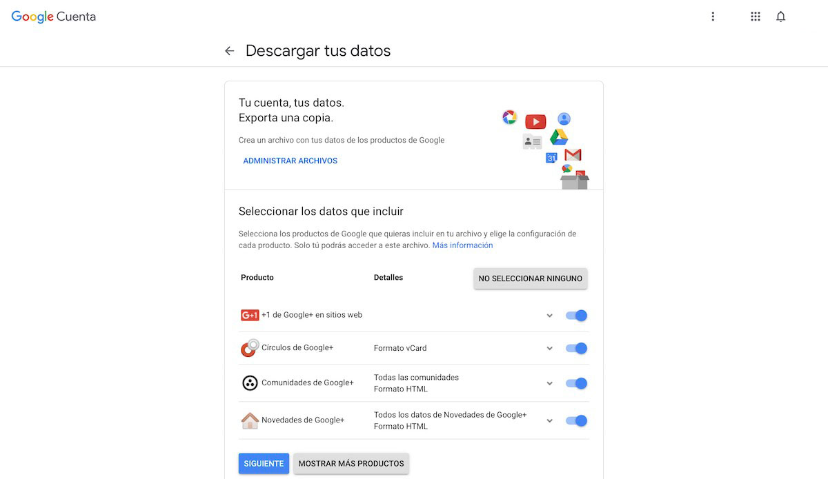Toggle off +1 de Google+ en sitios web

tap(576, 316)
